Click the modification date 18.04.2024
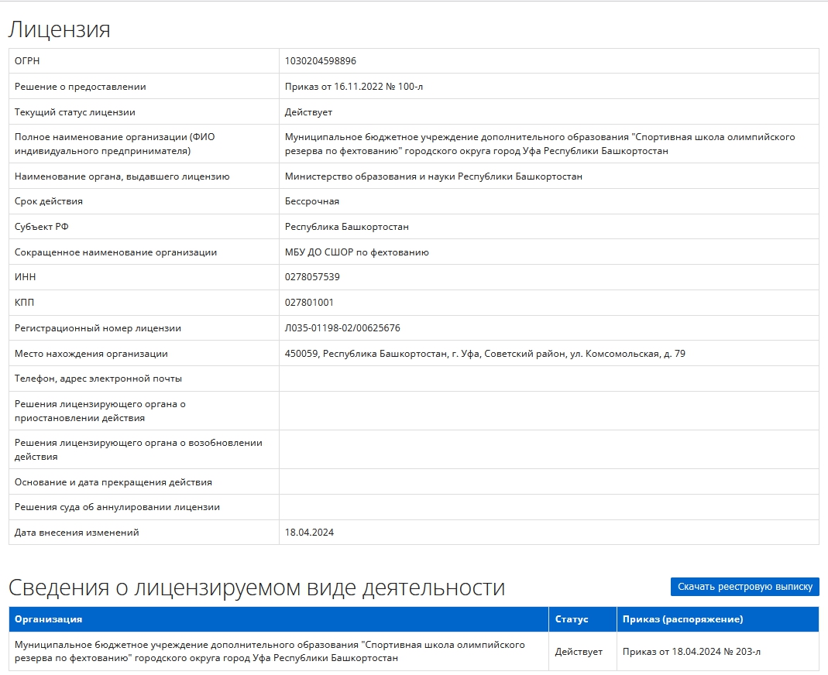The height and width of the screenshot is (675, 828). coord(309,532)
